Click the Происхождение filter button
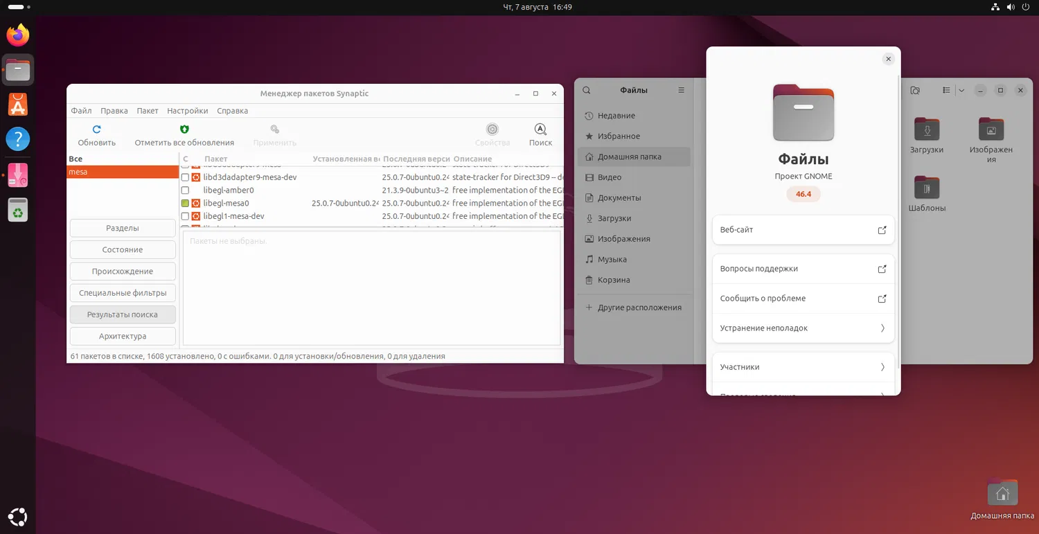 [x=123, y=272]
